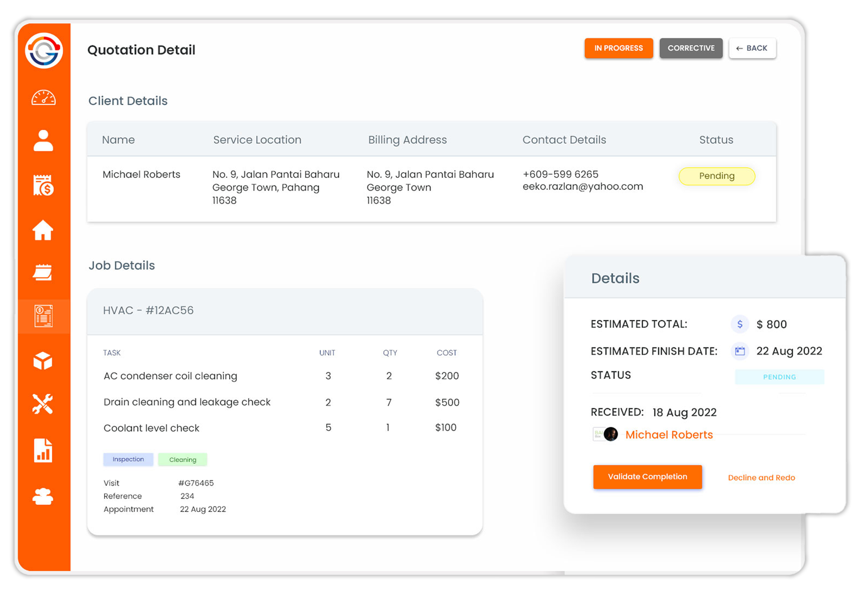
Task: Open the calendar schedule sidebar icon
Action: [x=42, y=272]
